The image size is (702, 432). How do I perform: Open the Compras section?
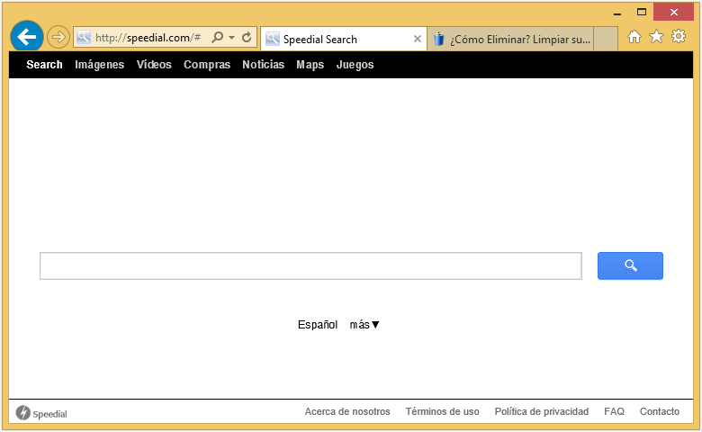tap(207, 65)
